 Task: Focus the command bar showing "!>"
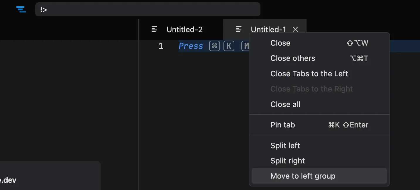tap(148, 9)
